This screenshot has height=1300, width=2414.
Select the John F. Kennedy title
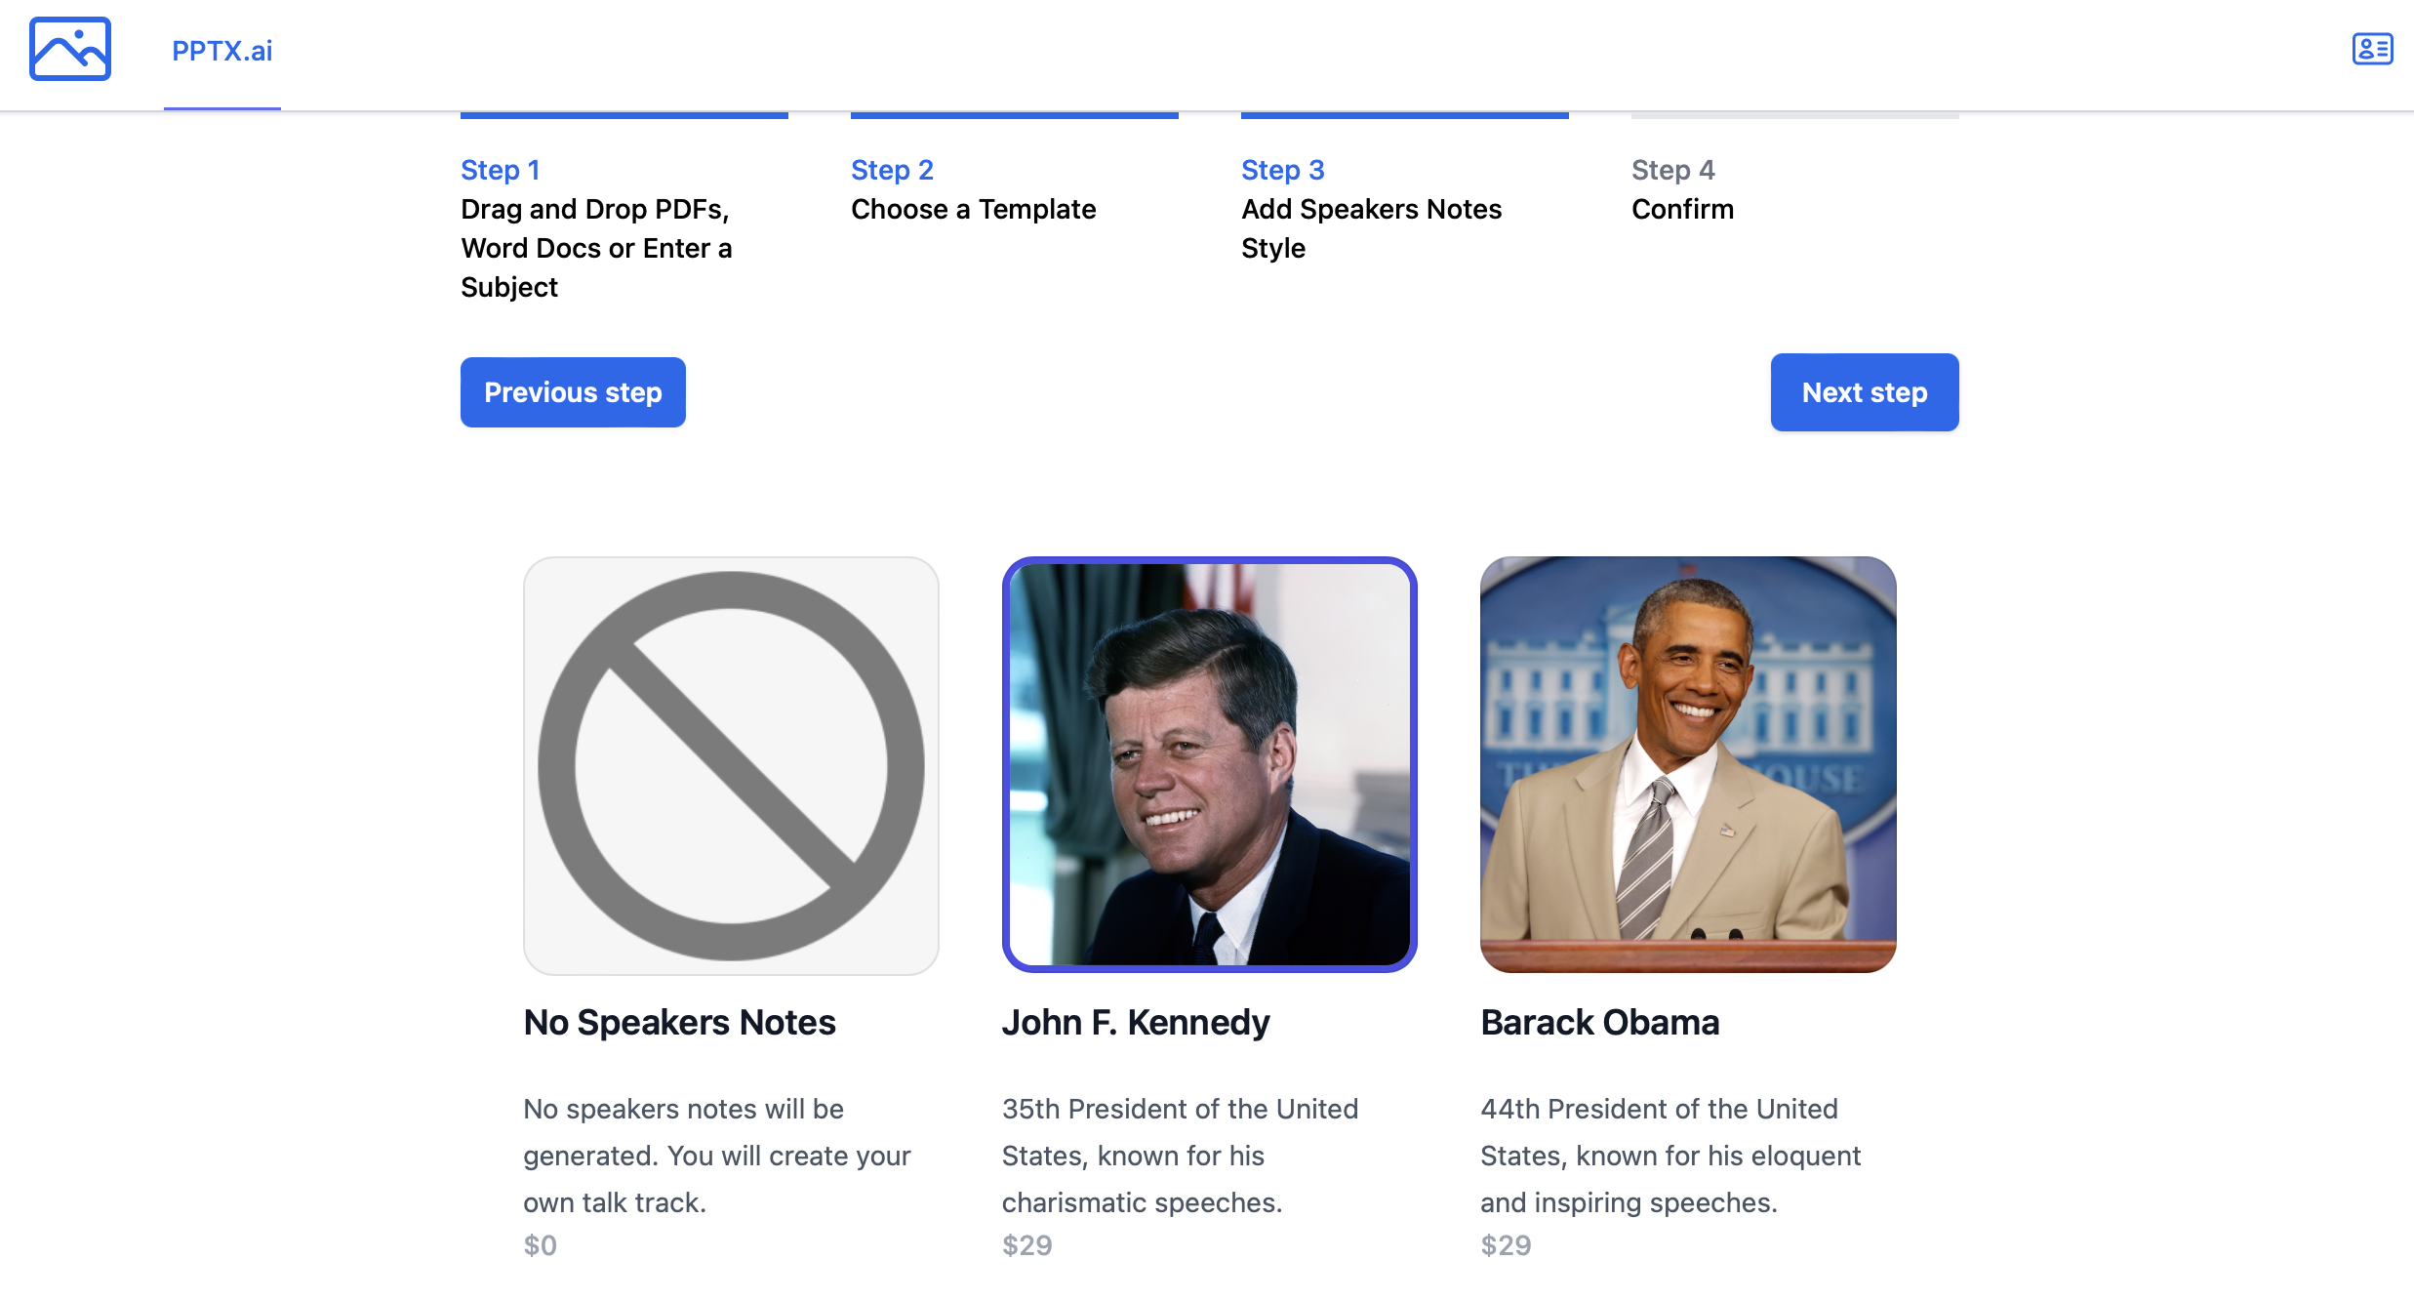click(x=1135, y=1022)
